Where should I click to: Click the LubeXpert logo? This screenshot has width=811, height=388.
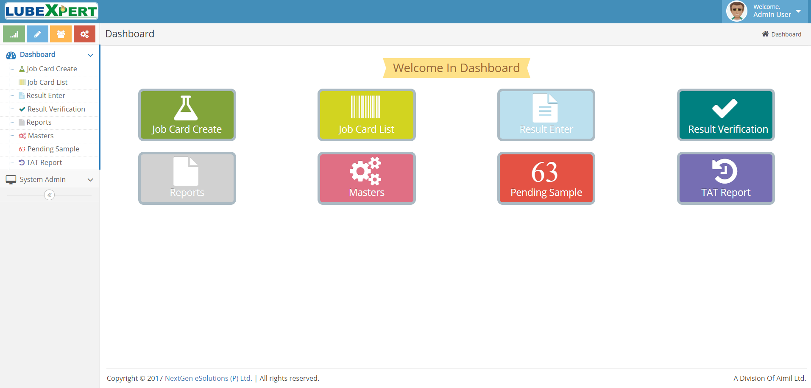51,11
